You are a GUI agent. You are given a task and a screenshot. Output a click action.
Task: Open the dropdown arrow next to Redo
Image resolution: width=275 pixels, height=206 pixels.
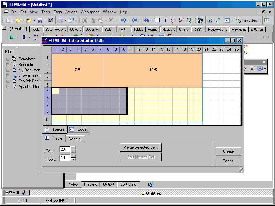[140, 20]
